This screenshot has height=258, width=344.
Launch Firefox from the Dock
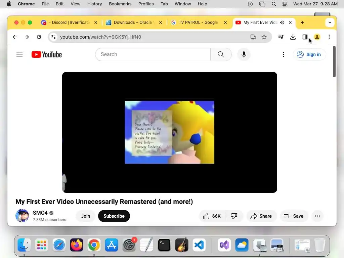coord(77,245)
